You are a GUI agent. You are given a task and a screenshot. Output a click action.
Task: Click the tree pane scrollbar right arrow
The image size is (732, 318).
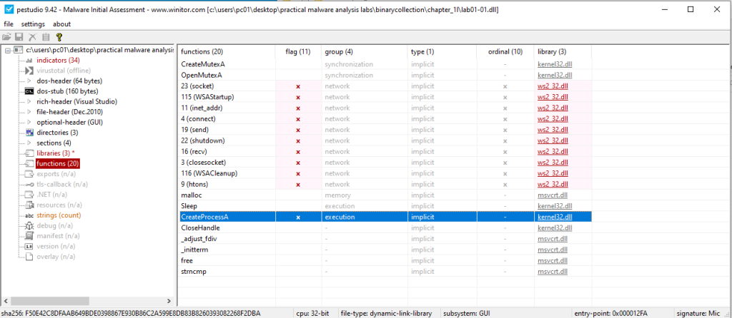click(x=169, y=301)
